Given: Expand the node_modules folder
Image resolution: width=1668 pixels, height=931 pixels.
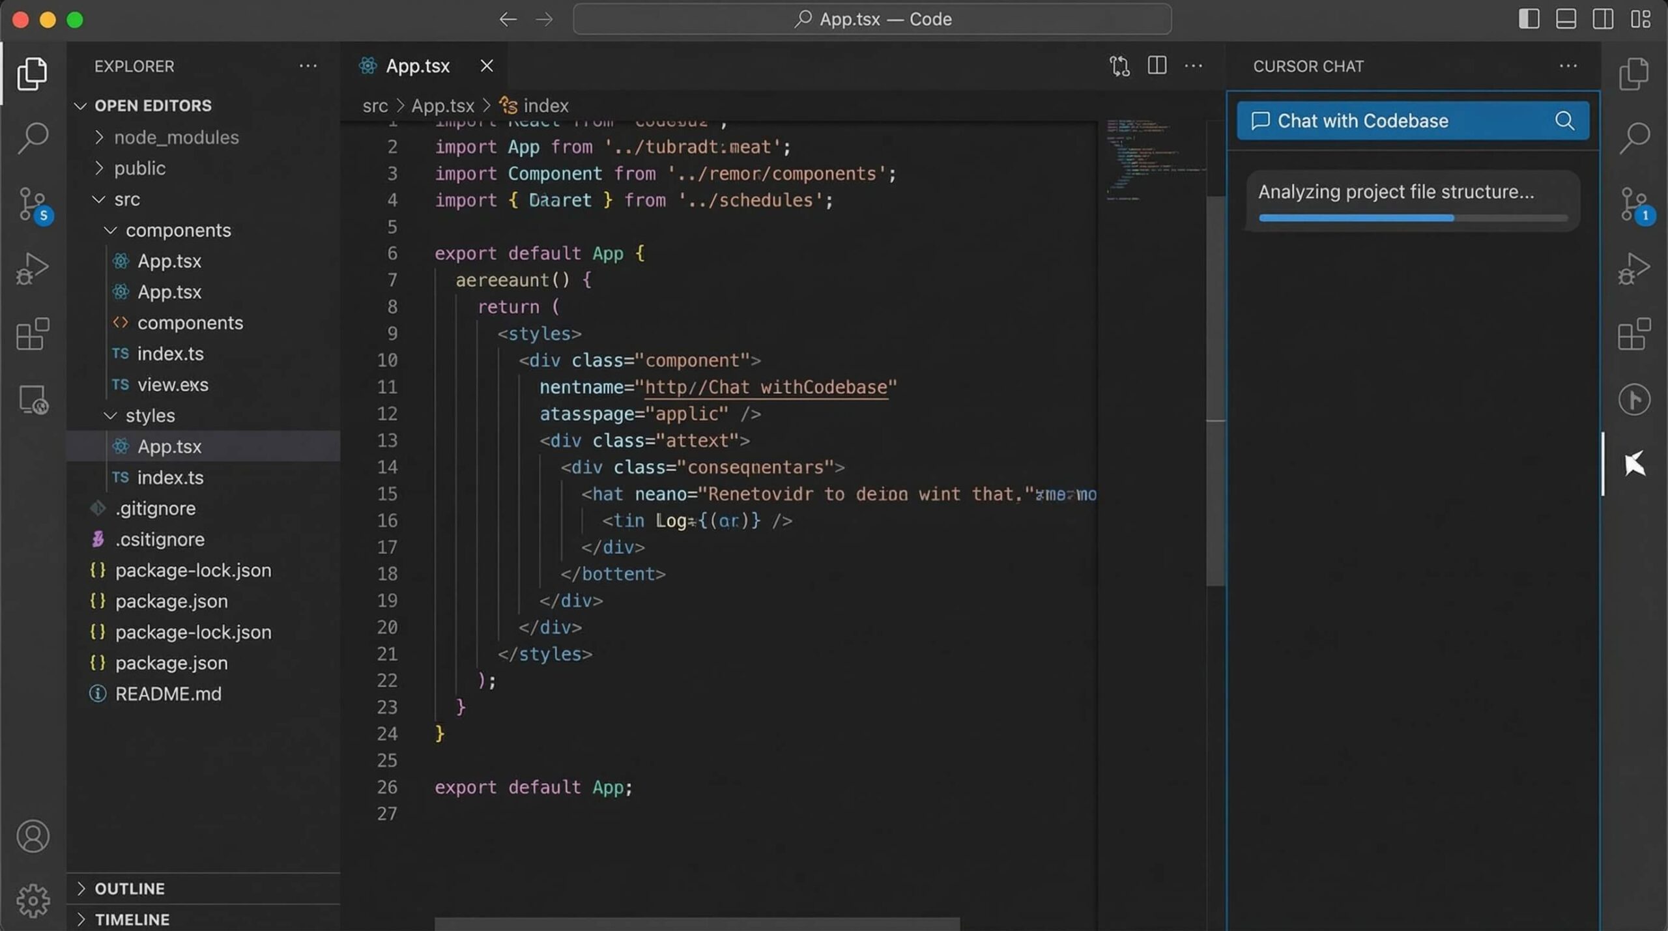Looking at the screenshot, I should pos(203,137).
